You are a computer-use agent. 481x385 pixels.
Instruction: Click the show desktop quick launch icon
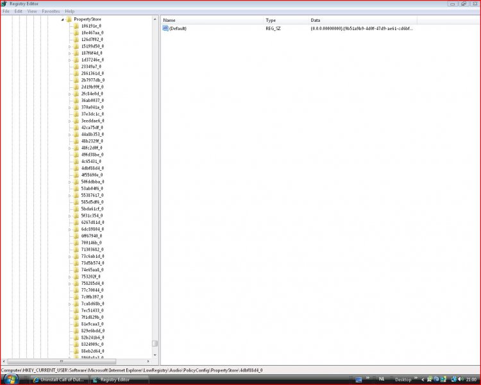pyautogui.click(x=359, y=380)
